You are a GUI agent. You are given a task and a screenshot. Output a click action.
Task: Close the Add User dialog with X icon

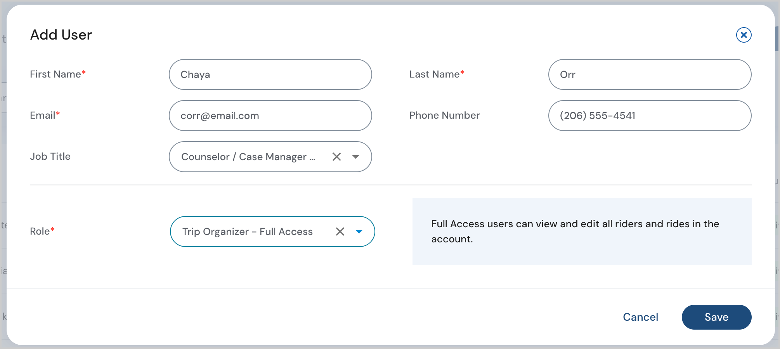[x=744, y=35]
